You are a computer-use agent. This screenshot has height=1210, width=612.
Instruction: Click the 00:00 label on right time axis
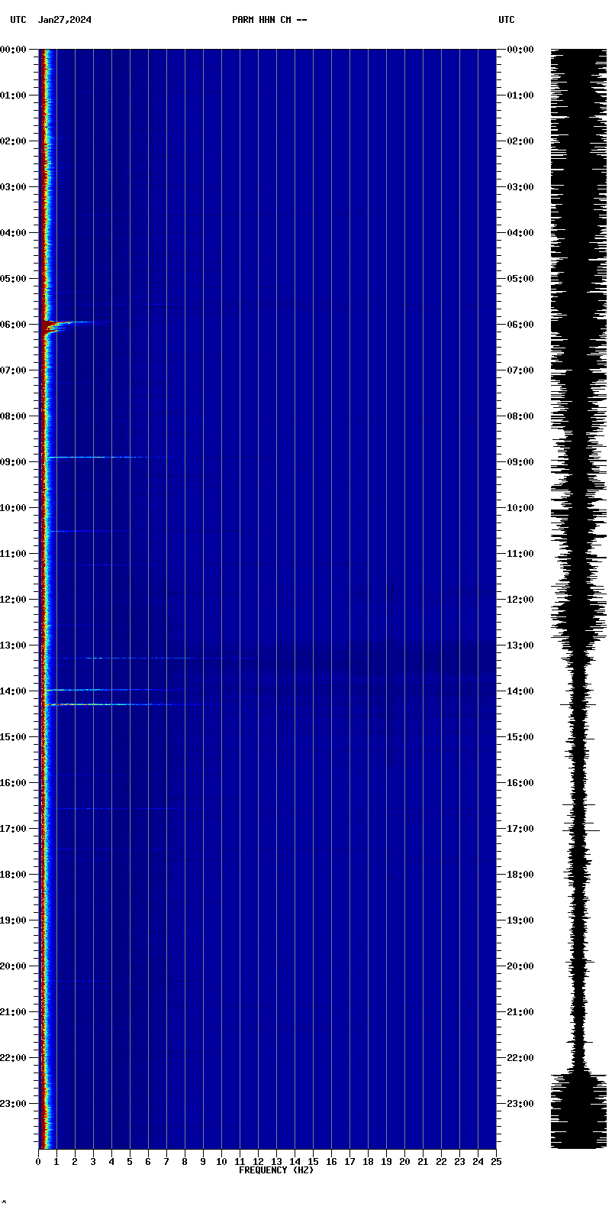pyautogui.click(x=520, y=50)
